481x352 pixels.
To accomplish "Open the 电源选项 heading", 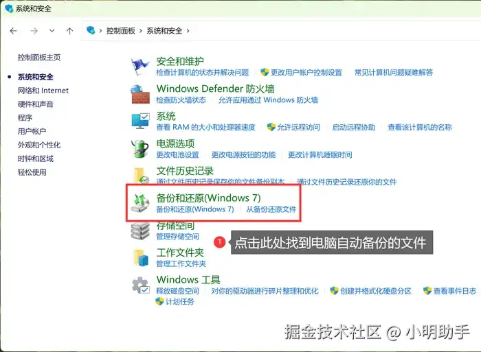I will pyautogui.click(x=175, y=143).
